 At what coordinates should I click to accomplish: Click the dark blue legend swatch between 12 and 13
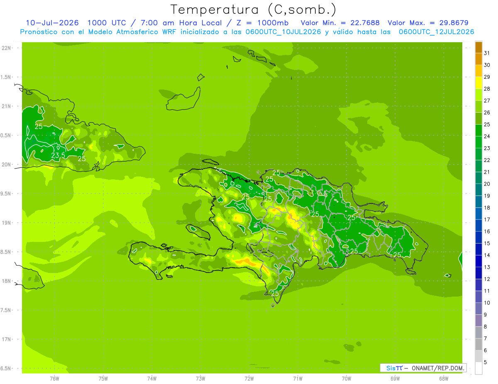(478, 273)
